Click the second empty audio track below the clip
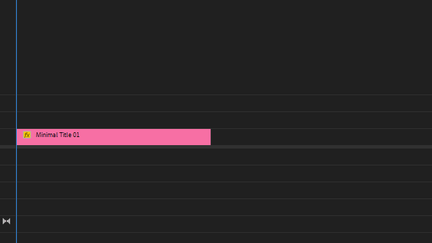The height and width of the screenshot is (243, 432). [x=224, y=173]
